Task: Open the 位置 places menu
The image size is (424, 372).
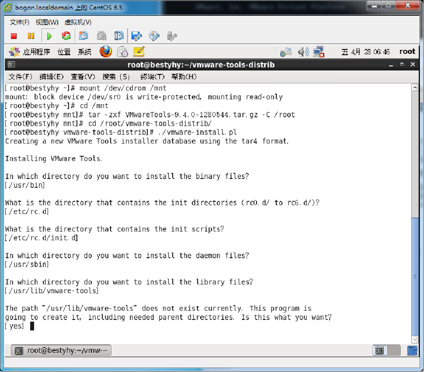Action: pyautogui.click(x=64, y=52)
